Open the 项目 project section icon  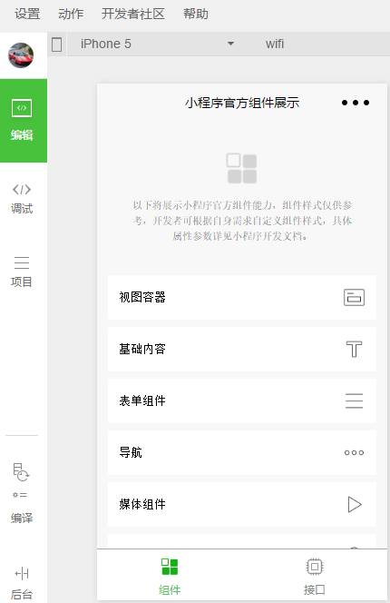tap(22, 262)
